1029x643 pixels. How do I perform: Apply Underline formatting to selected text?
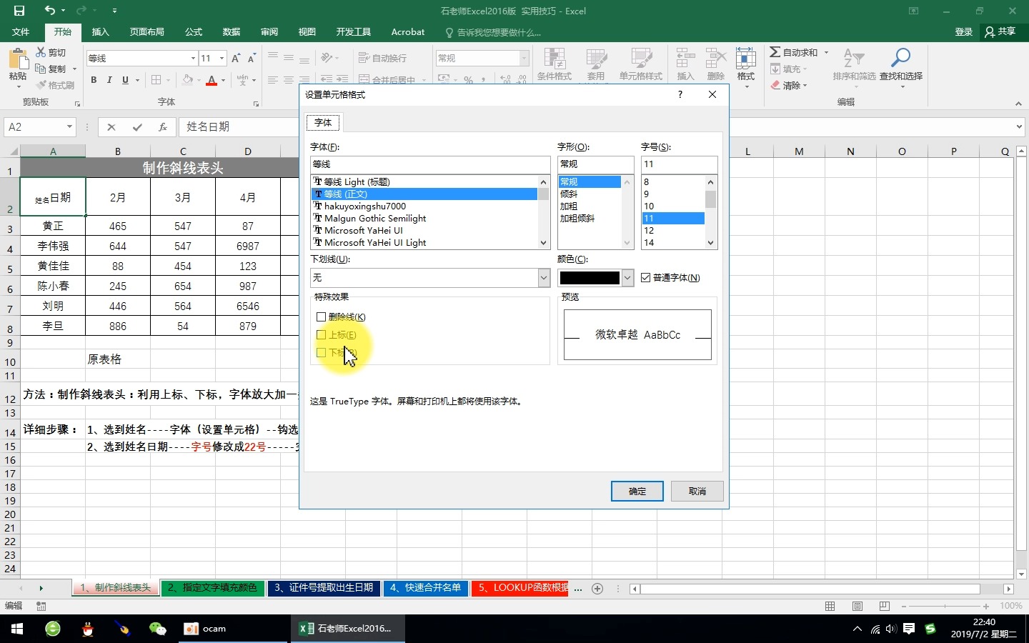tap(124, 80)
